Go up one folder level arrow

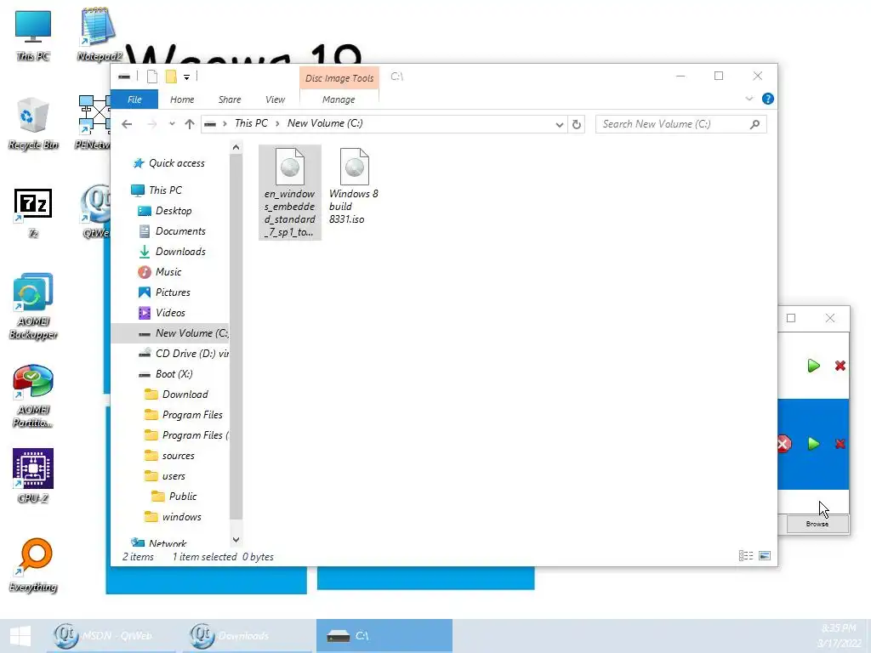190,124
